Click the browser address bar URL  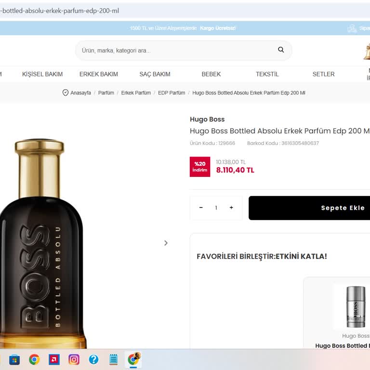pyautogui.click(x=59, y=11)
